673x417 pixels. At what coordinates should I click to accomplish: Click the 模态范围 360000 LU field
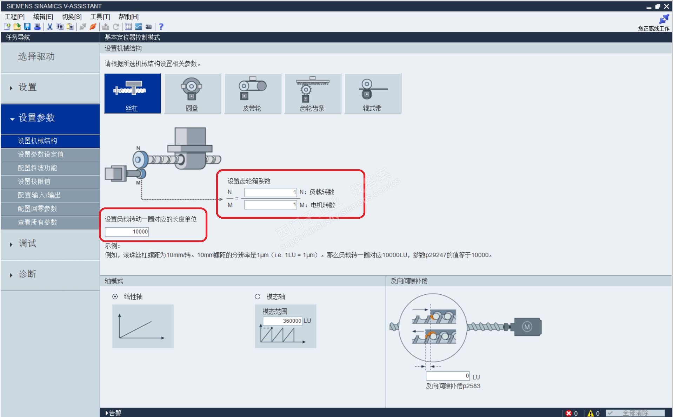pyautogui.click(x=282, y=321)
